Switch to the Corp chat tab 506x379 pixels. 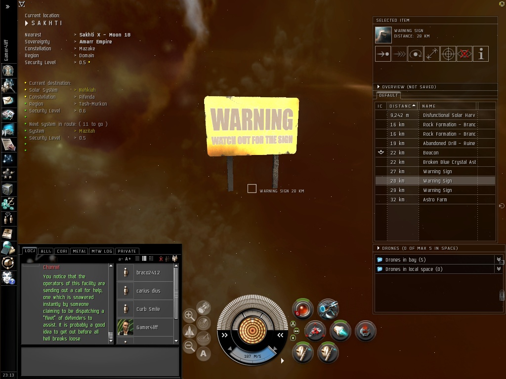point(62,251)
